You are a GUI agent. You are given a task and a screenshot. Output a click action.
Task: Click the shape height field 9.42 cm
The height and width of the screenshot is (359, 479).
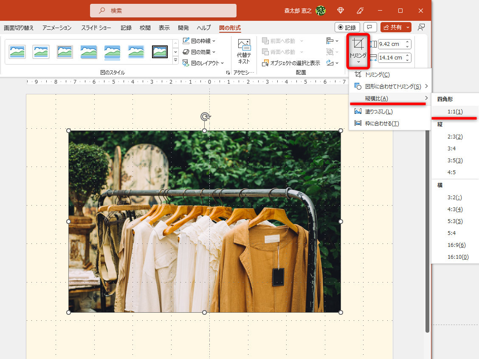pyautogui.click(x=392, y=44)
